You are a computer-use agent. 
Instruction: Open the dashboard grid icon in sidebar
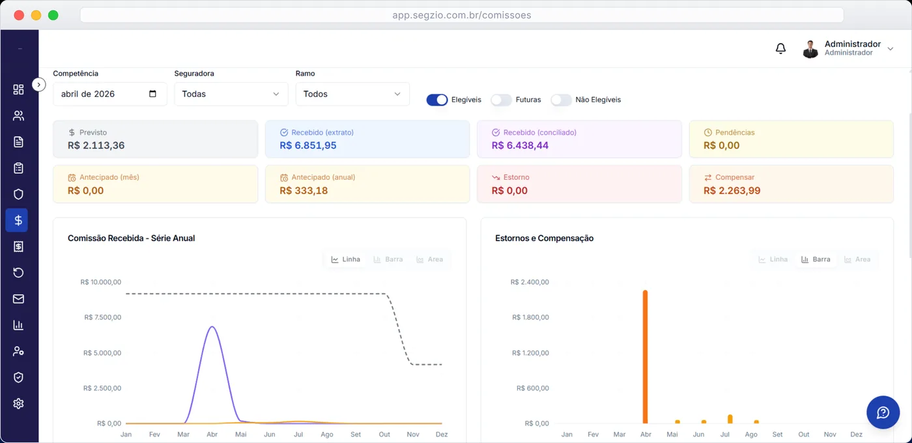click(x=18, y=89)
